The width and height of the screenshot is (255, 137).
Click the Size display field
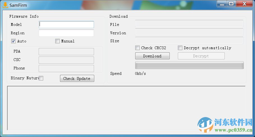[189, 41]
